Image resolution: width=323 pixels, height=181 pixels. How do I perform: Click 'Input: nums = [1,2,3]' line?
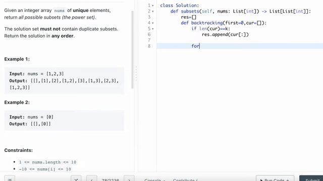pos(36,74)
